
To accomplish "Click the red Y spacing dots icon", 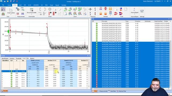I will click(x=95, y=14).
